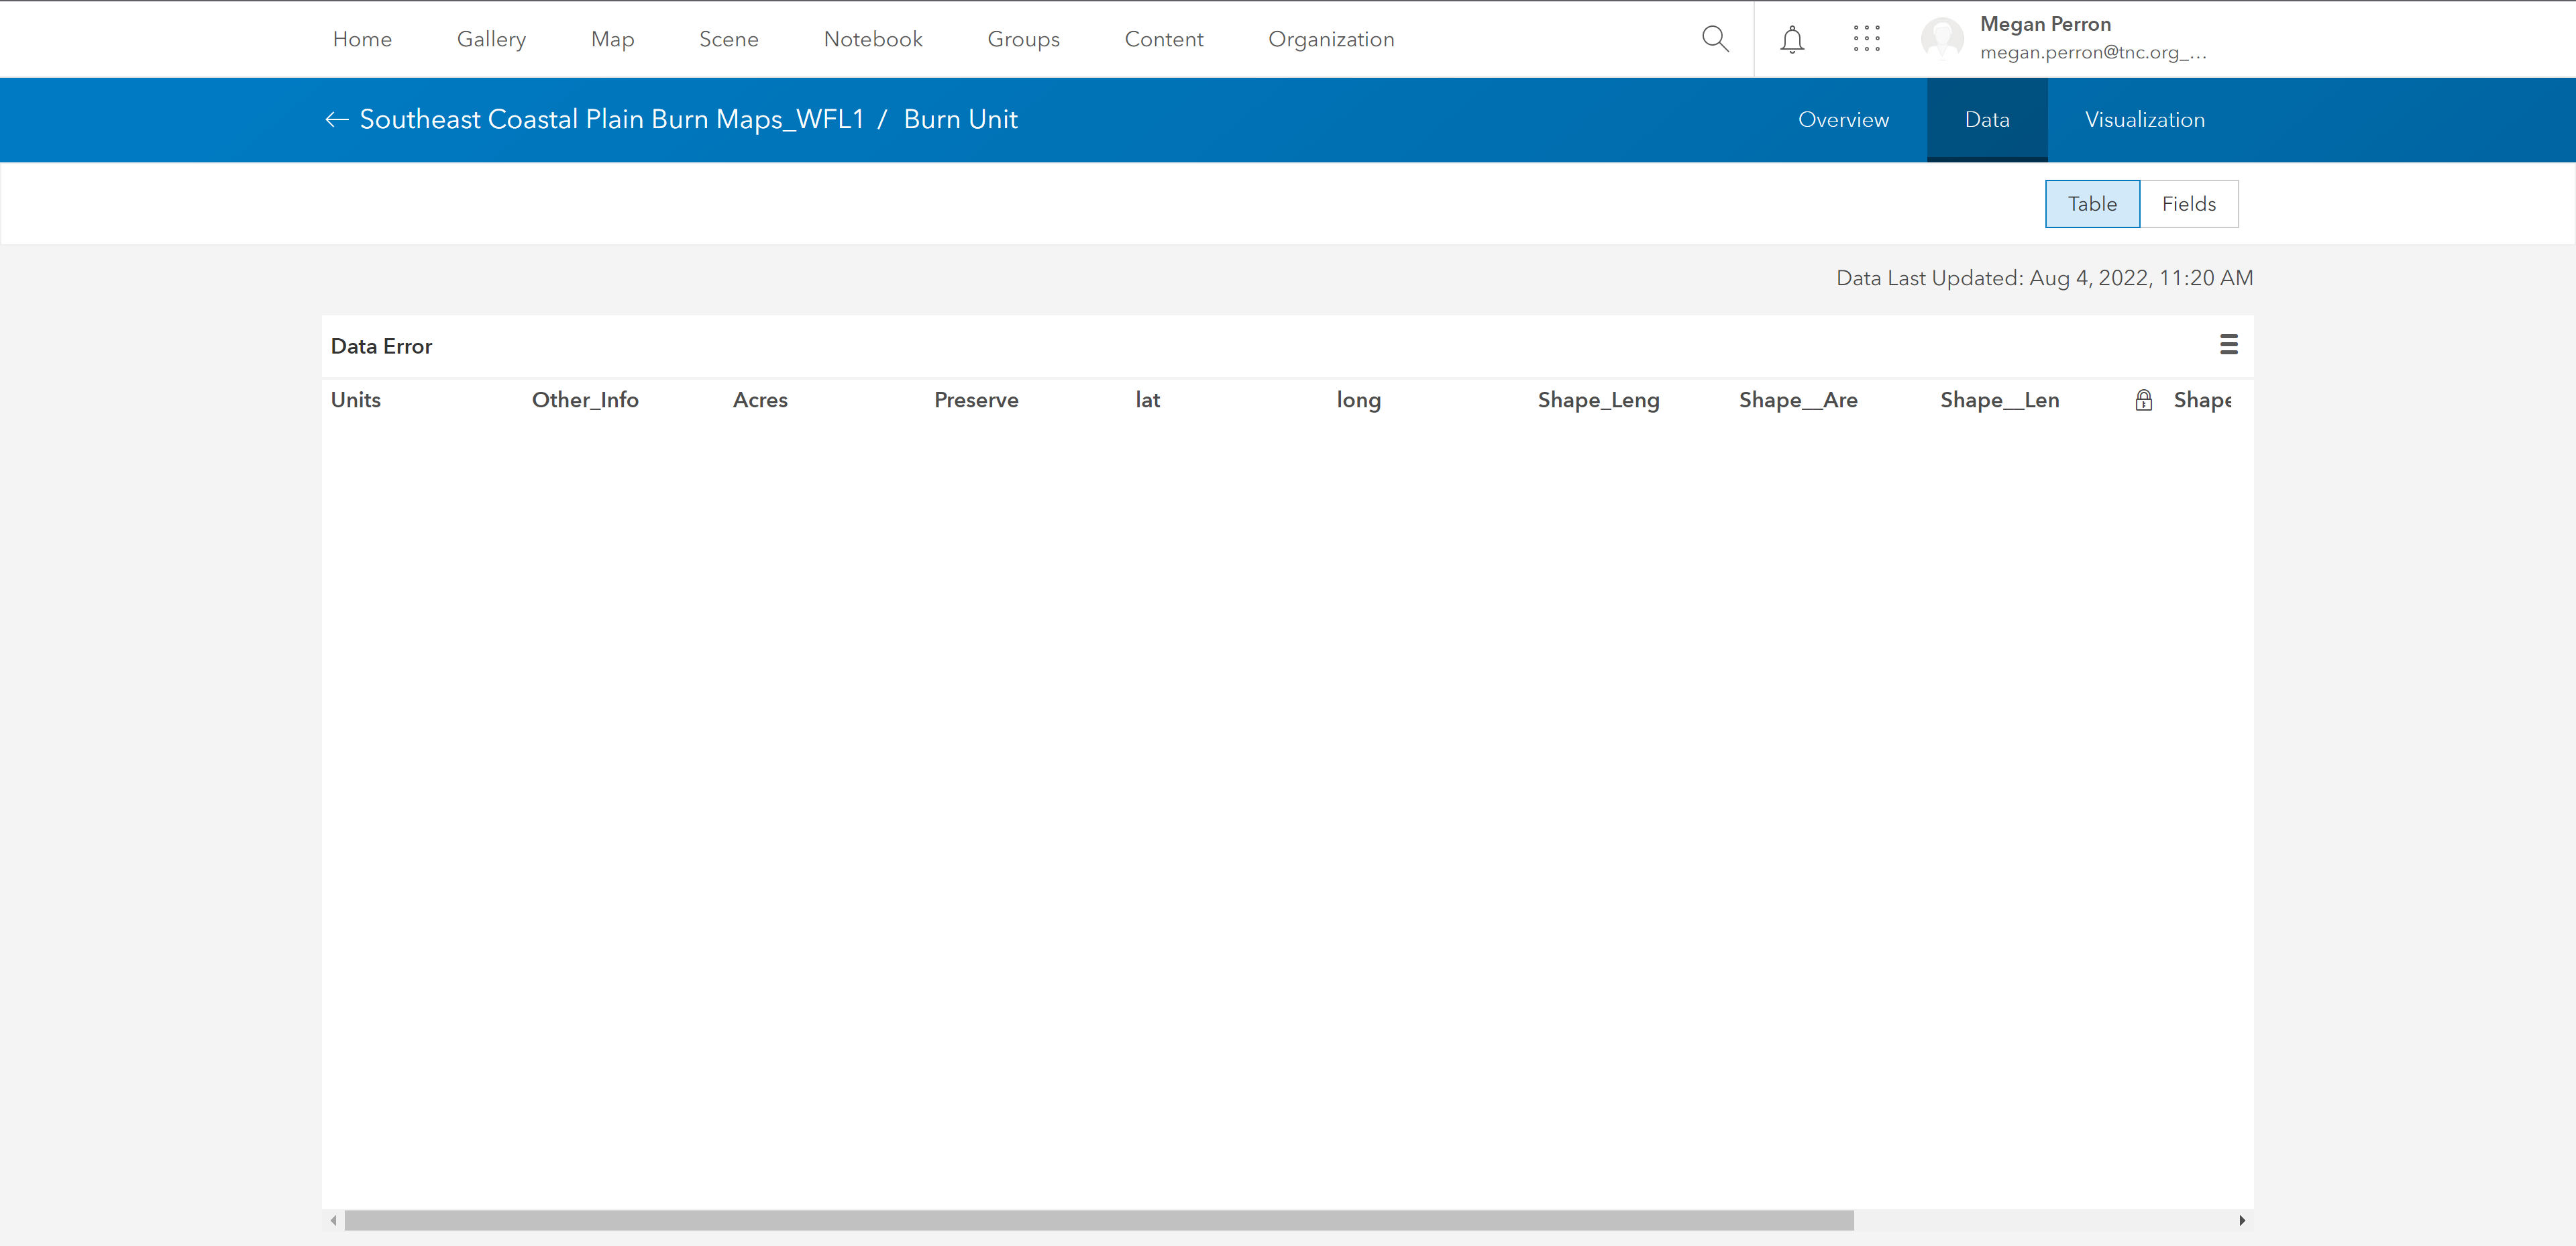Image resolution: width=2576 pixels, height=1246 pixels.
Task: Click the horizontal scrollbar thumb
Action: 1098,1220
